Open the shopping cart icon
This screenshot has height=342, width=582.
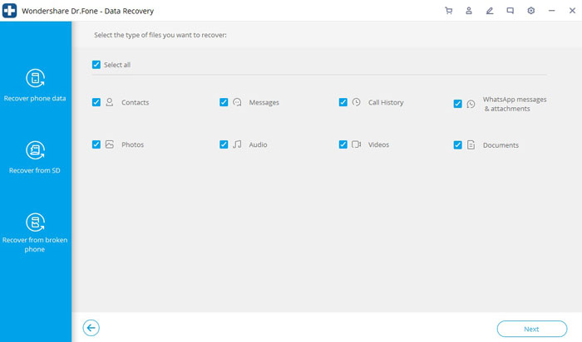pos(448,11)
